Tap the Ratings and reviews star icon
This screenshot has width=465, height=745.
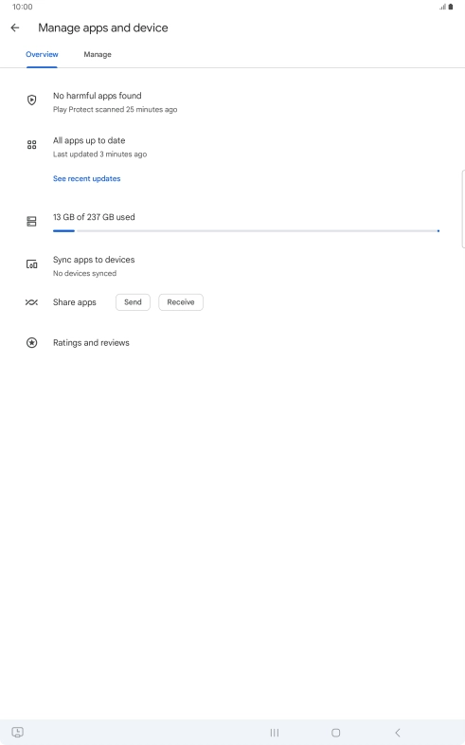click(x=32, y=342)
